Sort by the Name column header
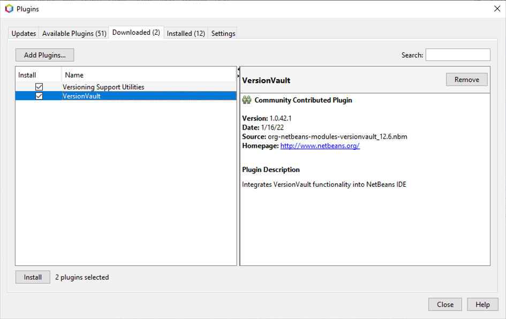Image resolution: width=506 pixels, height=319 pixels. 149,75
